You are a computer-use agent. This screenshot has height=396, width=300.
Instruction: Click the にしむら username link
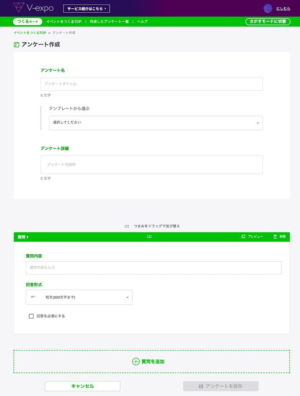click(283, 9)
